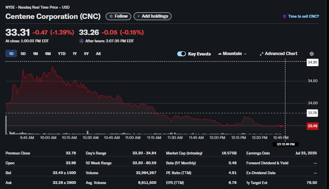Image resolution: width=329 pixels, height=189 pixels.
Task: Click the Advanced Chart expand arrows icon
Action: point(262,54)
